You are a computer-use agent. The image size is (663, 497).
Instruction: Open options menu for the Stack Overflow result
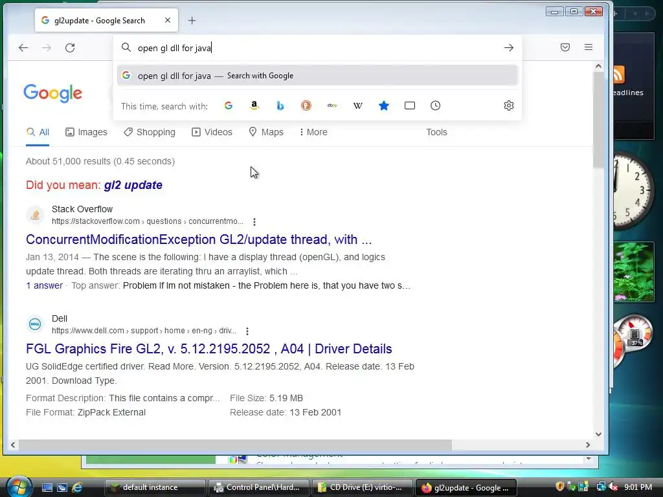[254, 221]
